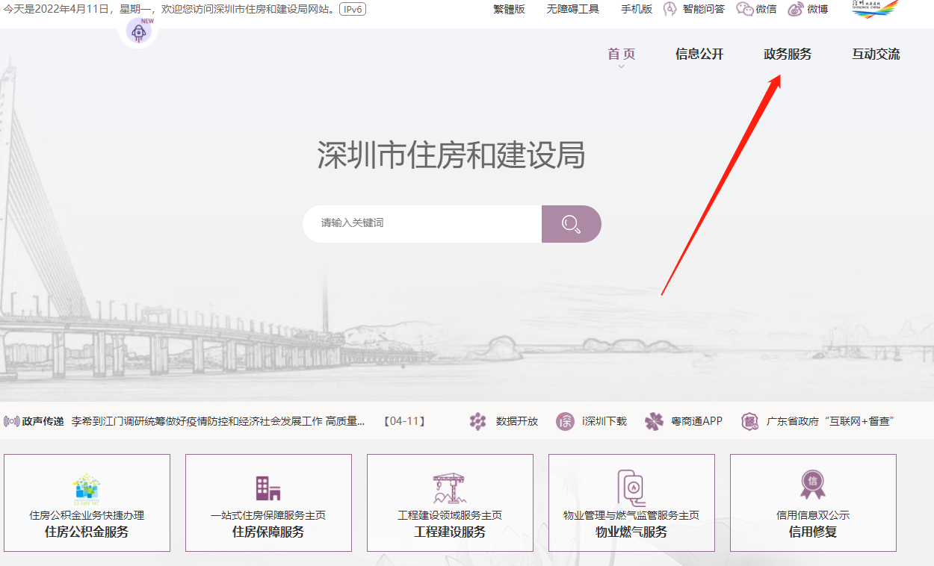
Task: Switch to 繁體版
Action: tap(509, 9)
